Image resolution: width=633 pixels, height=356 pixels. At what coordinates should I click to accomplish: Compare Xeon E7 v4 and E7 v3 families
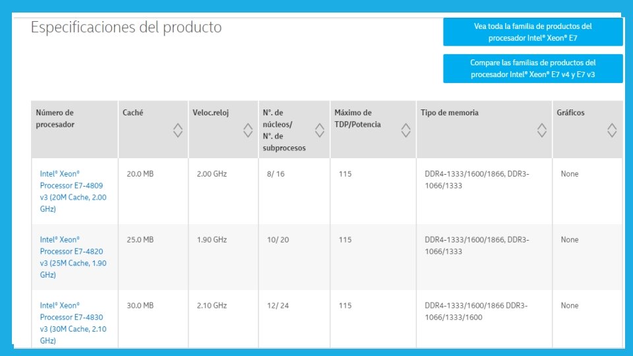(x=533, y=69)
